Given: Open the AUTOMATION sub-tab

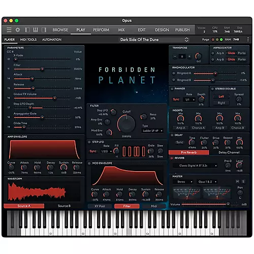Looking at the screenshot, I should point(52,40).
